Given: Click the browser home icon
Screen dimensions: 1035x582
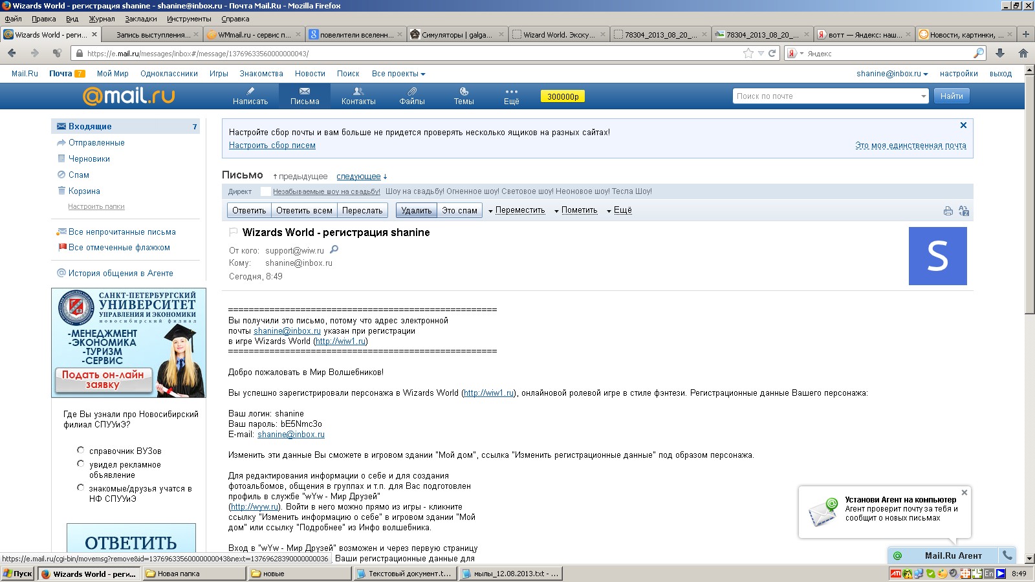Looking at the screenshot, I should (1023, 53).
